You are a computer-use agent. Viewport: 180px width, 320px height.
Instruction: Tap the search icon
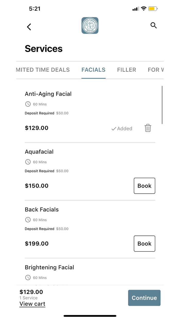154,25
